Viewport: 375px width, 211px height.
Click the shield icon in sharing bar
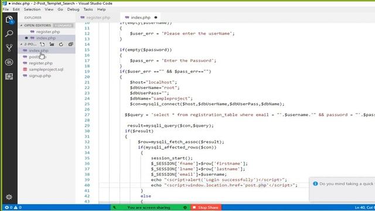coord(185,207)
